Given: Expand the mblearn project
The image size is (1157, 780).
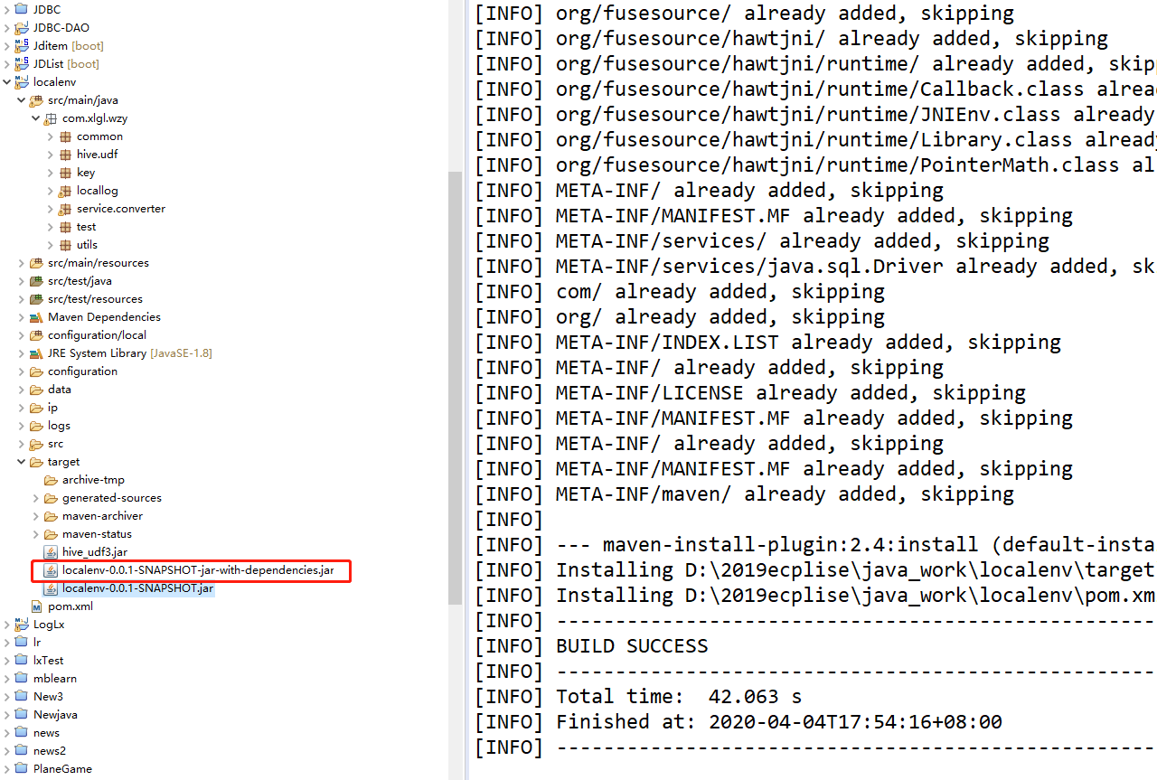Looking at the screenshot, I should pyautogui.click(x=7, y=678).
